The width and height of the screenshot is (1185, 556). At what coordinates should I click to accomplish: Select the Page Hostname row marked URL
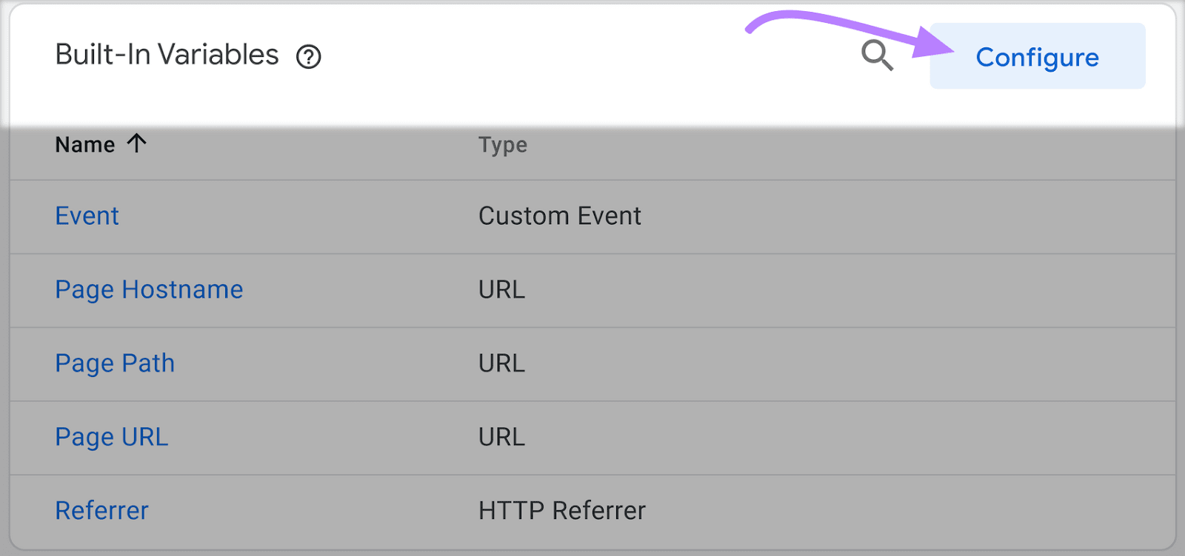coord(502,290)
